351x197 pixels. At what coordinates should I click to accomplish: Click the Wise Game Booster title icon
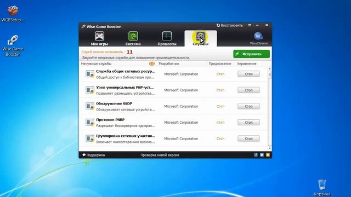83,26
